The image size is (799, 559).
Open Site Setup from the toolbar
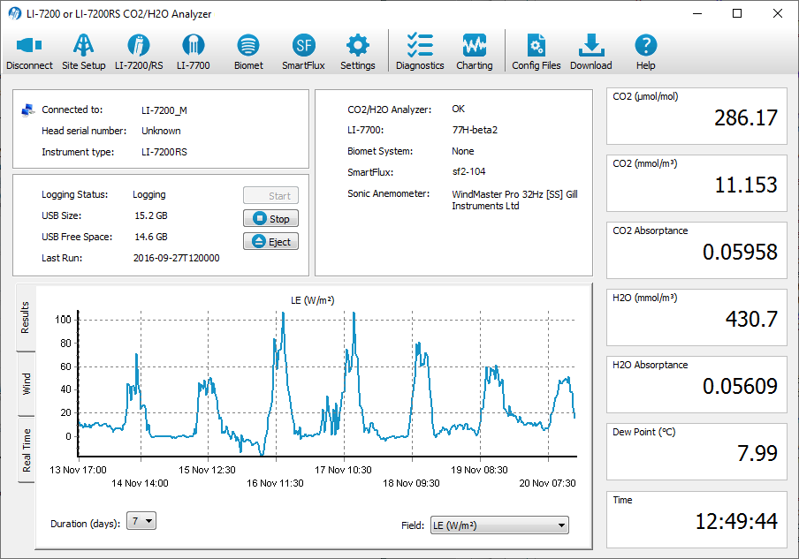coord(84,52)
